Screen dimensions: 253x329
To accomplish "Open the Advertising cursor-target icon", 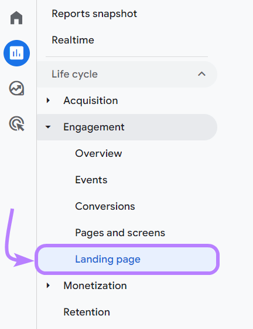I will click(16, 123).
